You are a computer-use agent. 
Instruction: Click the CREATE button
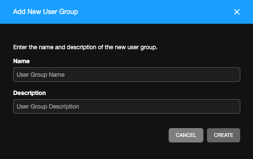pyautogui.click(x=223, y=135)
